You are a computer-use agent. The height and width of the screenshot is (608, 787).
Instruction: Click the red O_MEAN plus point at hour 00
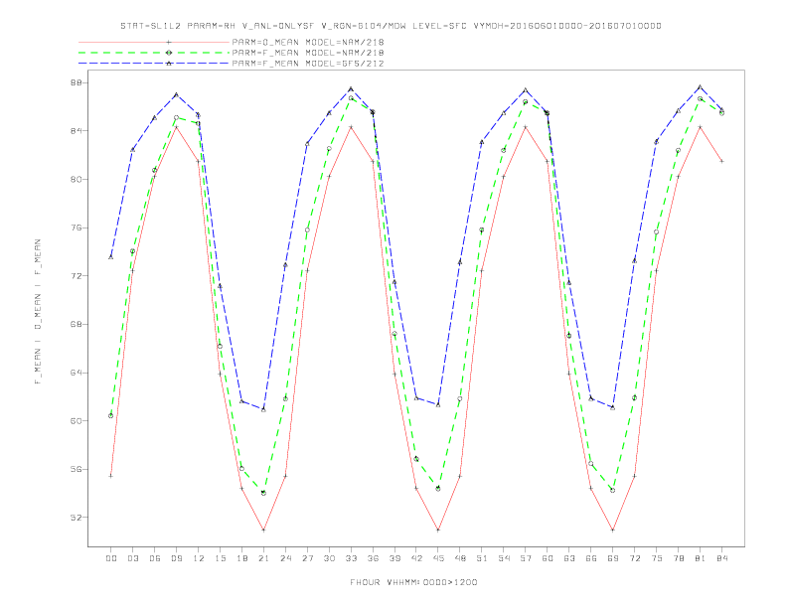click(111, 476)
